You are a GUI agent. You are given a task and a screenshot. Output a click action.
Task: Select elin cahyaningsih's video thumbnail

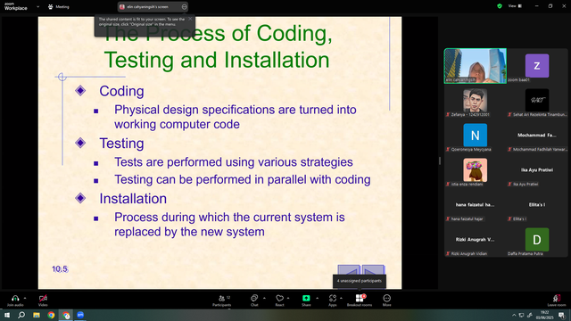point(476,66)
